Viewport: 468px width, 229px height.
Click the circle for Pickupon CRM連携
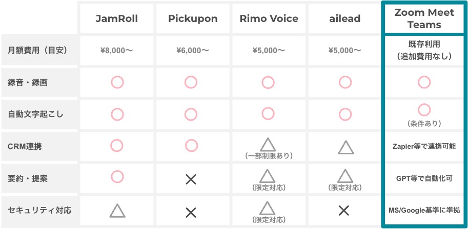(191, 146)
